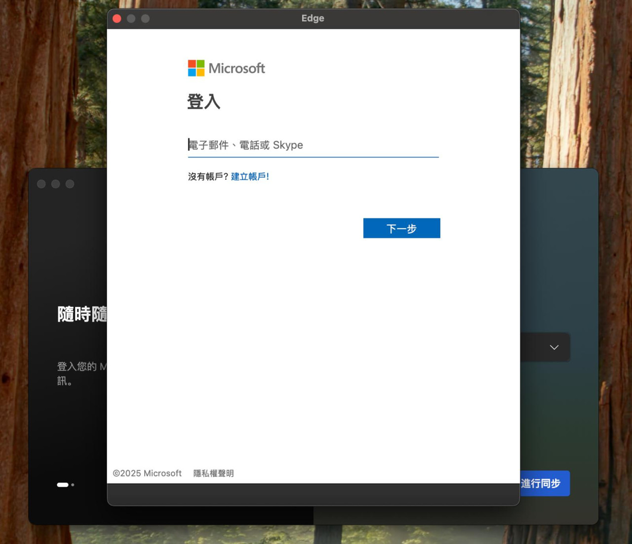Select the red traffic light on the background window
632x544 pixels.
point(42,183)
